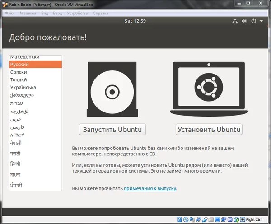Open the Файл menu
Image resolution: width=271 pixels, height=224 pixels.
click(x=9, y=13)
